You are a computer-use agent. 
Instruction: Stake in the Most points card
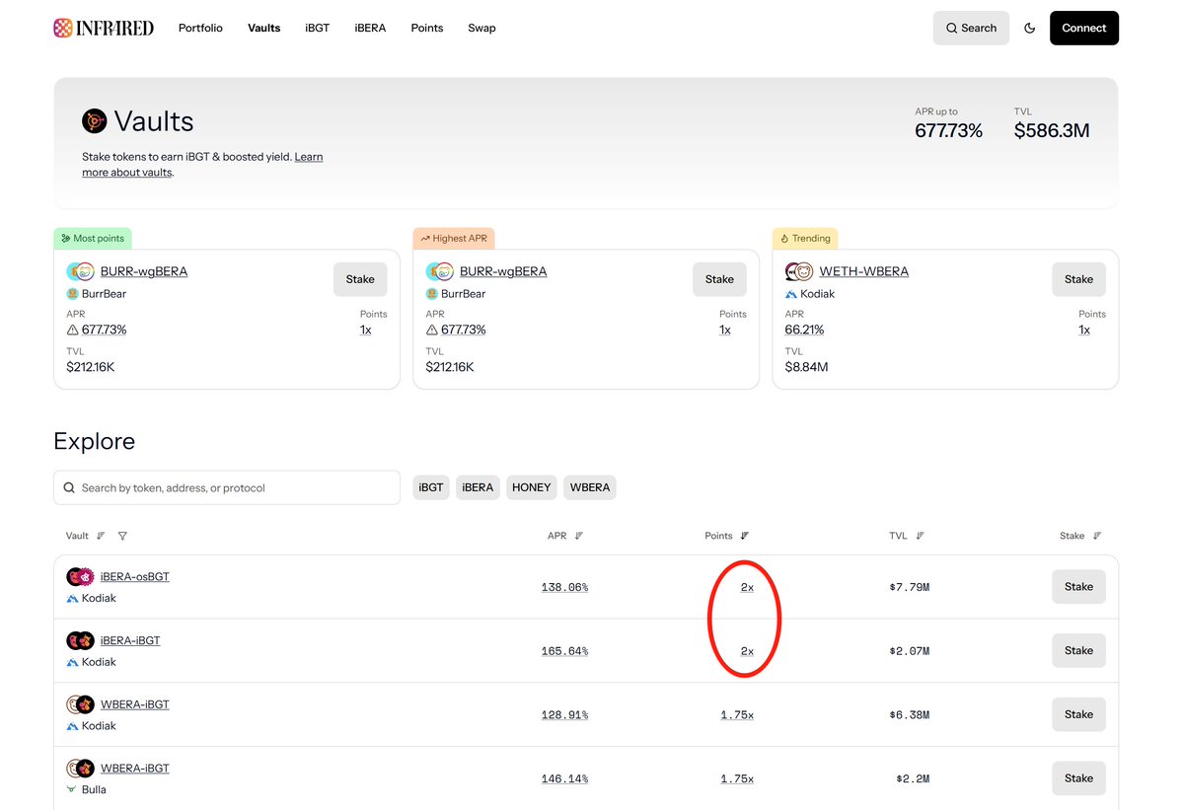[x=360, y=279]
